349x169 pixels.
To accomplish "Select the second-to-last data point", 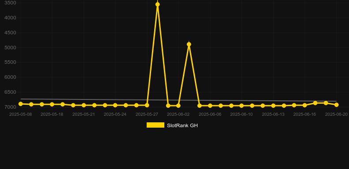I will 326,103.
